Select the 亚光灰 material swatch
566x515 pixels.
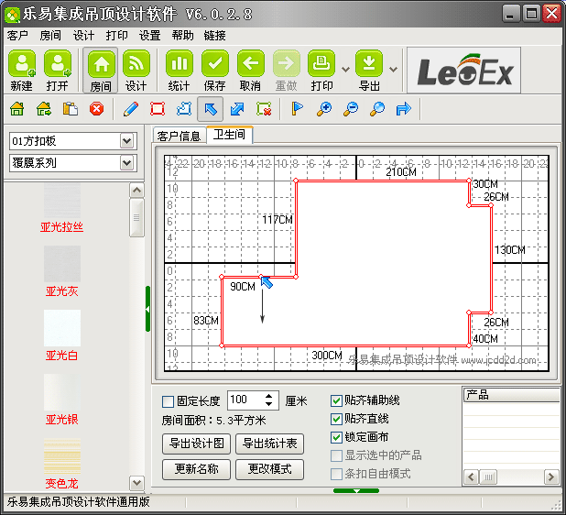tap(62, 271)
